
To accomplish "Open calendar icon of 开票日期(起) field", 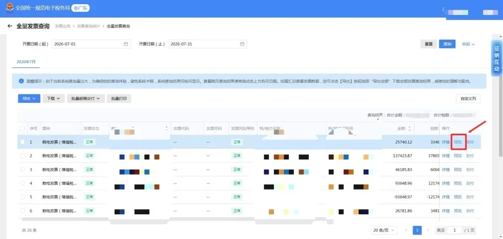I will 126,44.
